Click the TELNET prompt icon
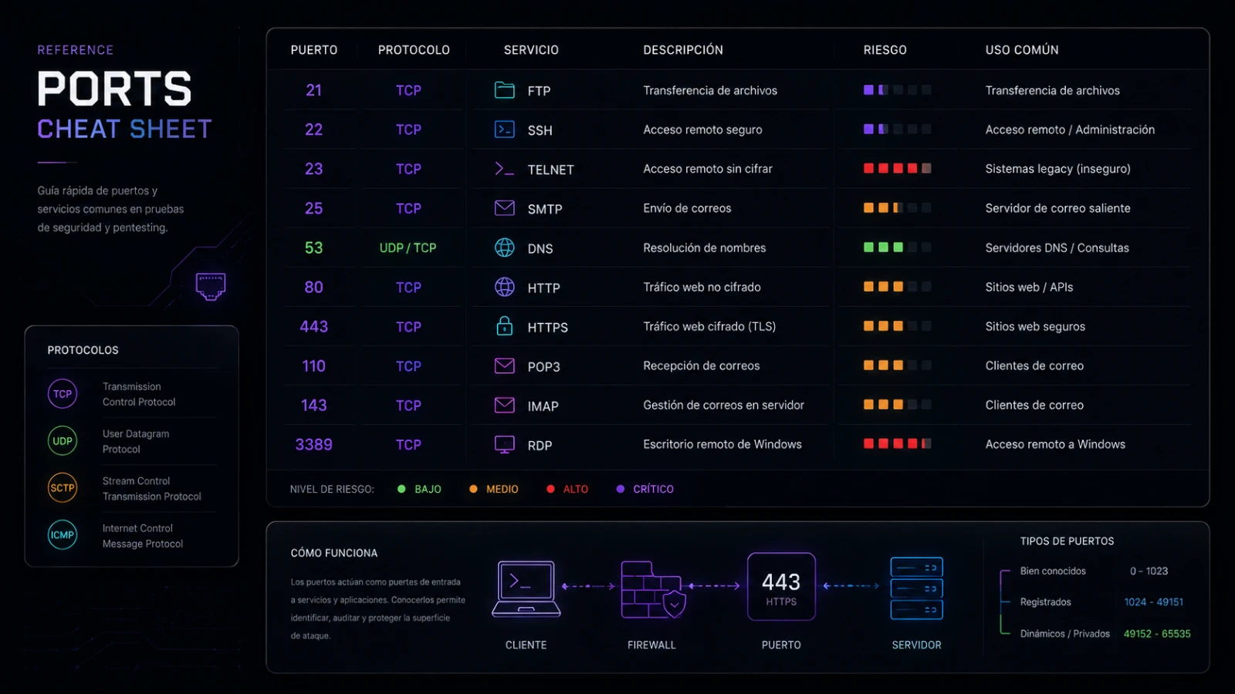 pyautogui.click(x=504, y=169)
